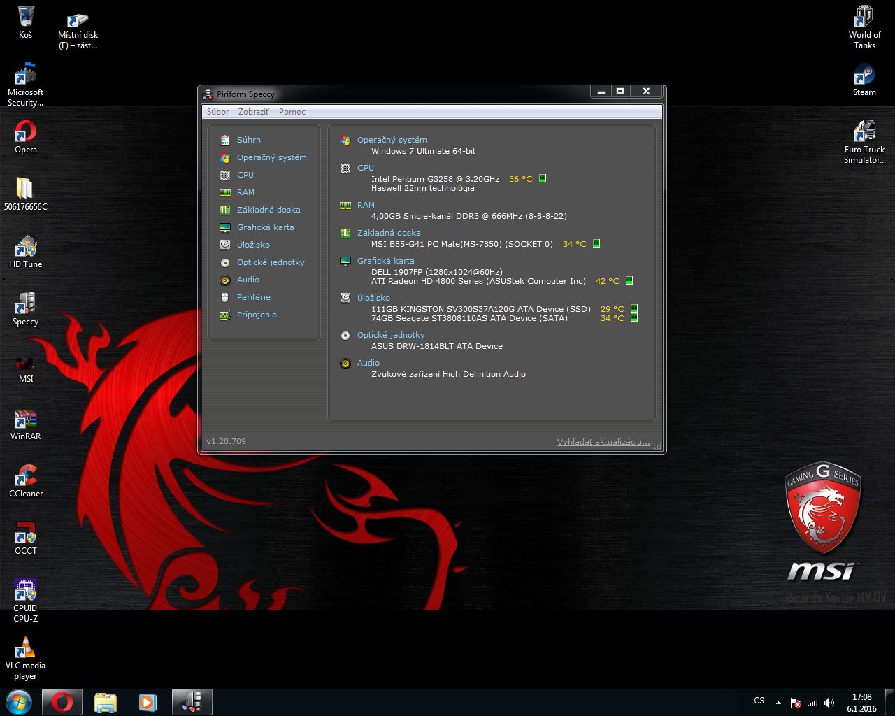Click the RAM heading in summary panel
Image resolution: width=895 pixels, height=716 pixels.
point(366,205)
